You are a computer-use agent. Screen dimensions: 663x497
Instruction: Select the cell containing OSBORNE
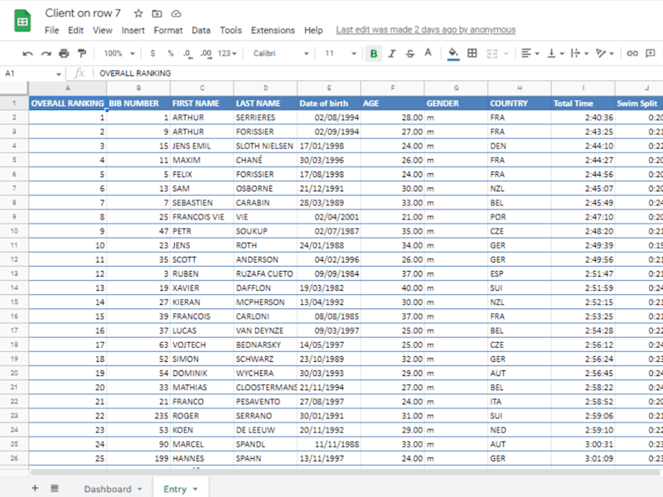pos(265,189)
